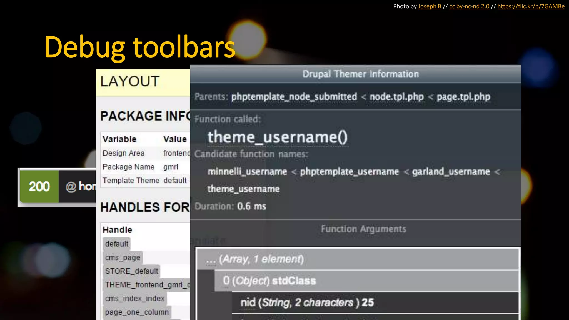The image size is (569, 320).
Task: Click the 'Debug toolbars' slide title
Action: [x=140, y=47]
